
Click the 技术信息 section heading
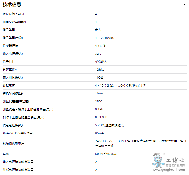pyautogui.click(x=12, y=4)
